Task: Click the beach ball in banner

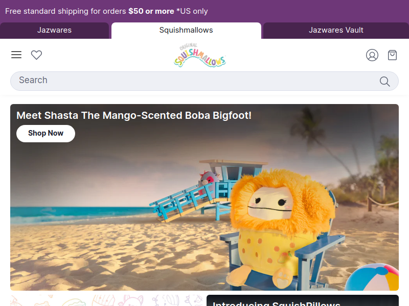Action: click(373, 277)
